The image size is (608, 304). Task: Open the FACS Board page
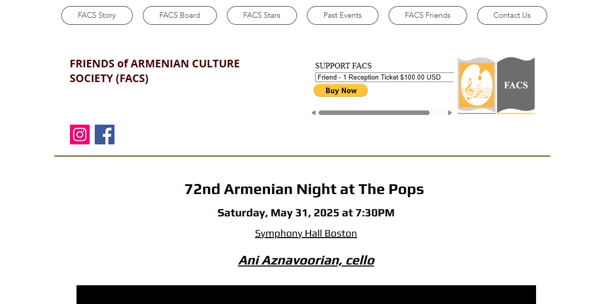pos(180,15)
